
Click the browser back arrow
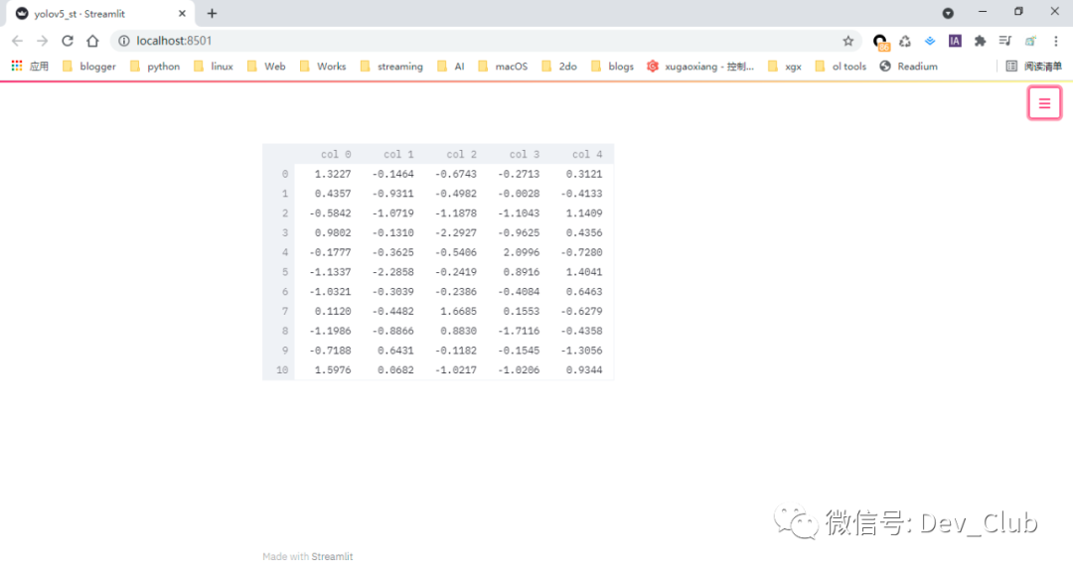(x=17, y=41)
